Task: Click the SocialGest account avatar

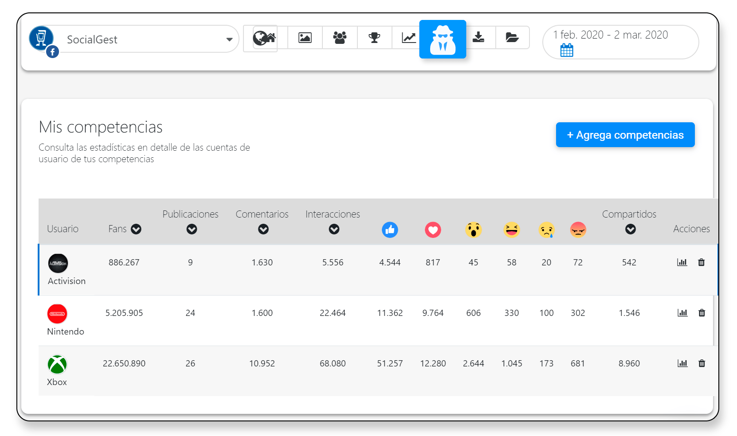Action: (x=41, y=38)
